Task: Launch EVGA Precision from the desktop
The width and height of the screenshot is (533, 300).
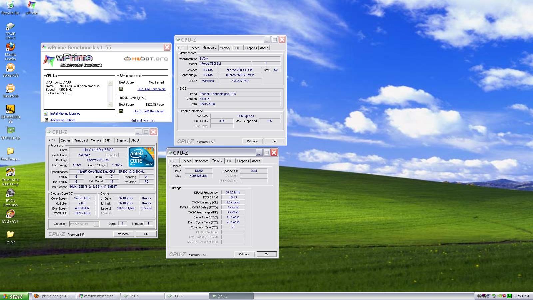Action: pyautogui.click(x=10, y=198)
